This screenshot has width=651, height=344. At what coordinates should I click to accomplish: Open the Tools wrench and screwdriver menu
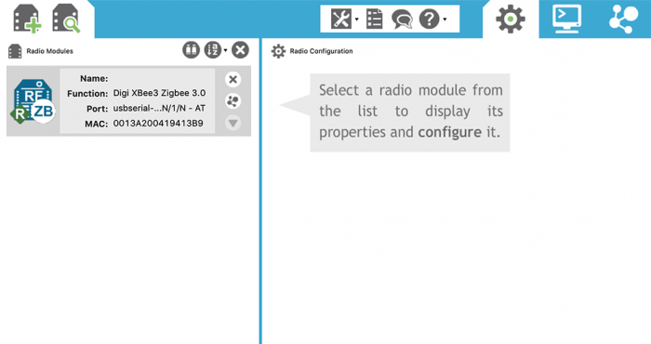click(341, 20)
